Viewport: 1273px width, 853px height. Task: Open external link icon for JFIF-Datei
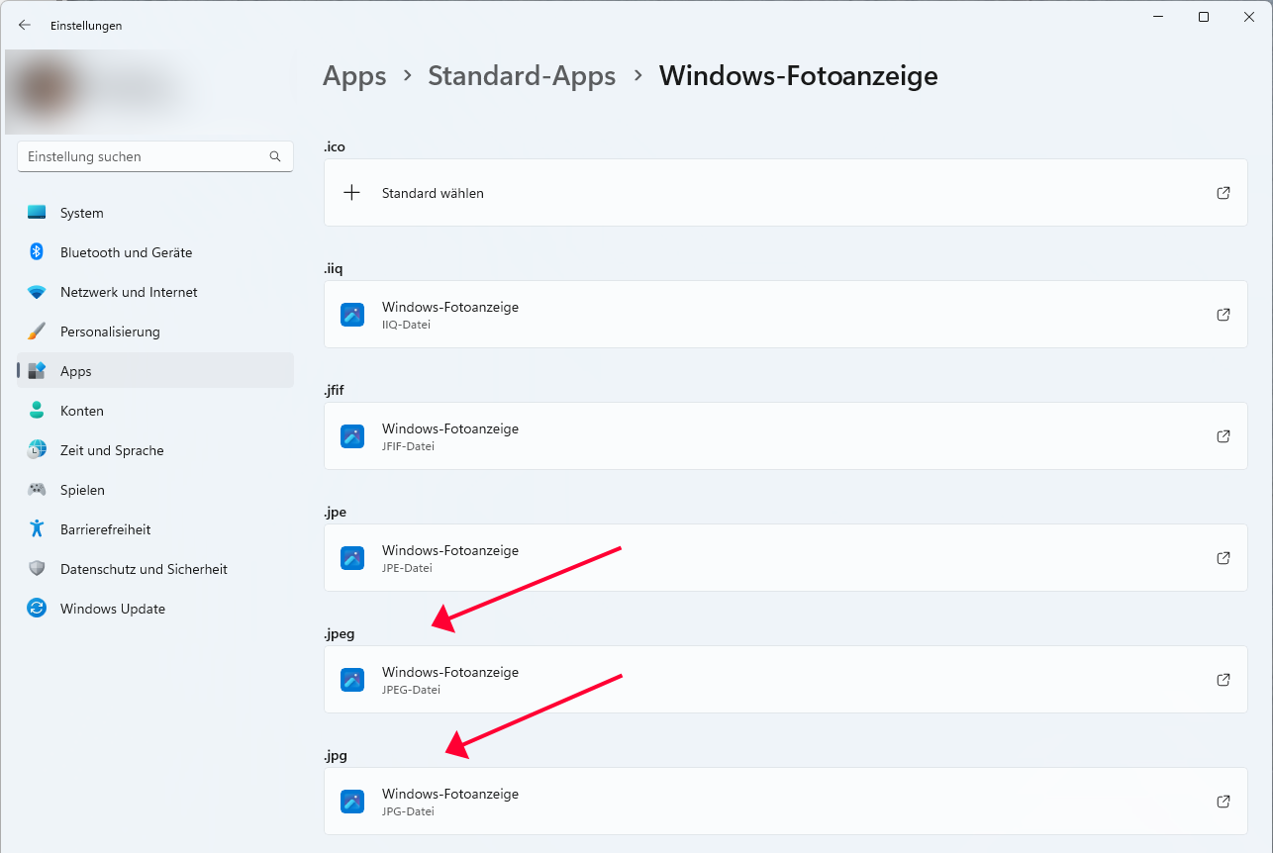1224,436
